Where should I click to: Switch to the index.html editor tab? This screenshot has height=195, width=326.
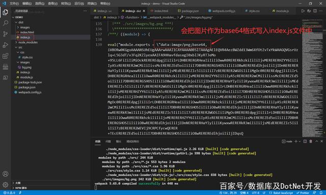[159, 11]
